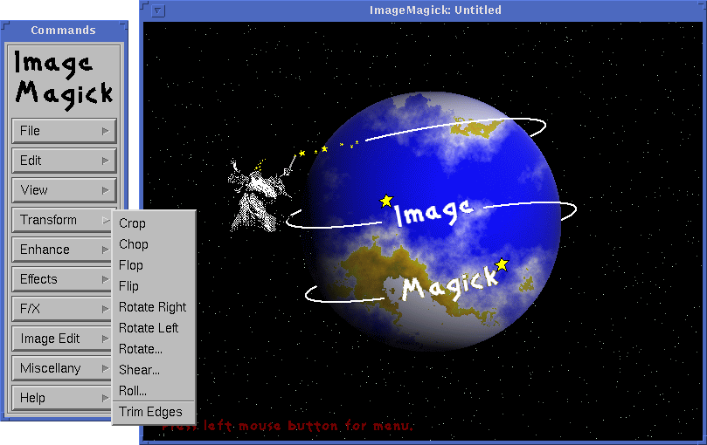Viewport: 707px width, 445px height.
Task: Select Trim Edges menu item
Action: click(151, 412)
